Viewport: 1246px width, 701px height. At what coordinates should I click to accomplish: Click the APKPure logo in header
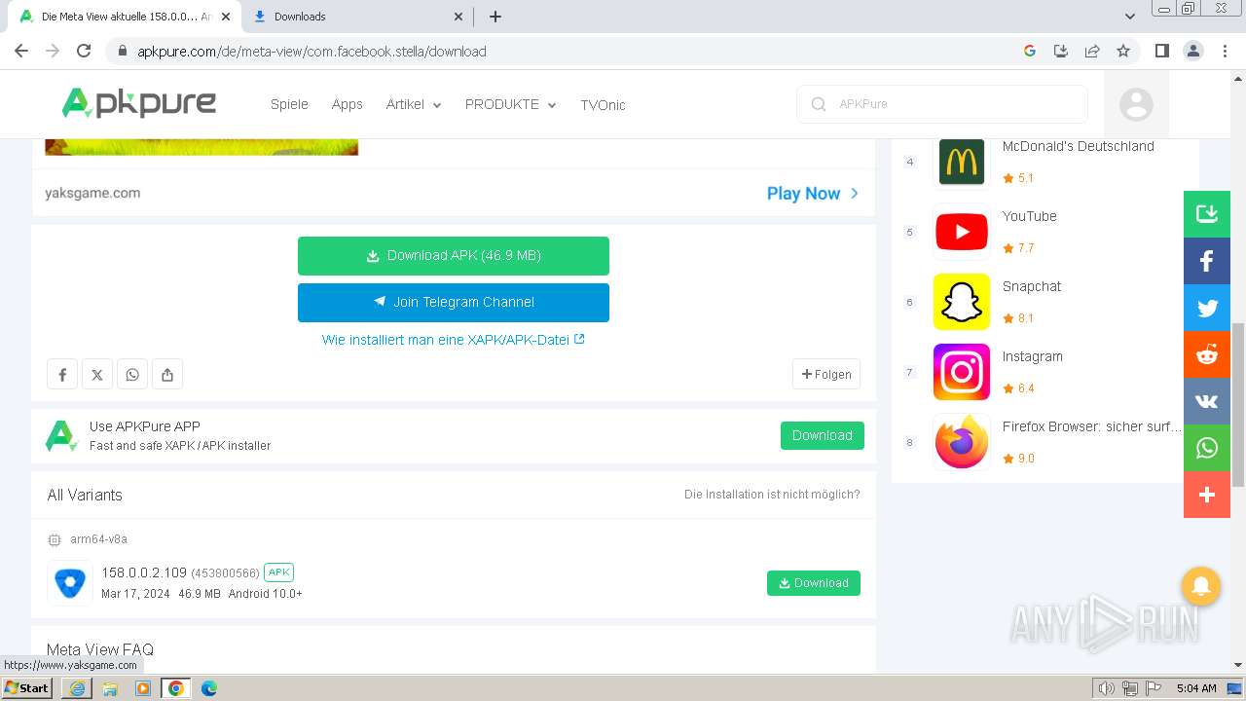click(x=139, y=103)
